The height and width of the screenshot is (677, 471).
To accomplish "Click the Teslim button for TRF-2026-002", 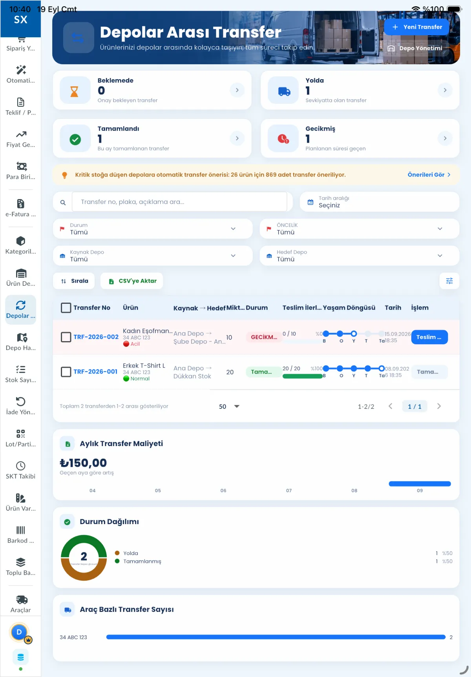I will click(429, 337).
